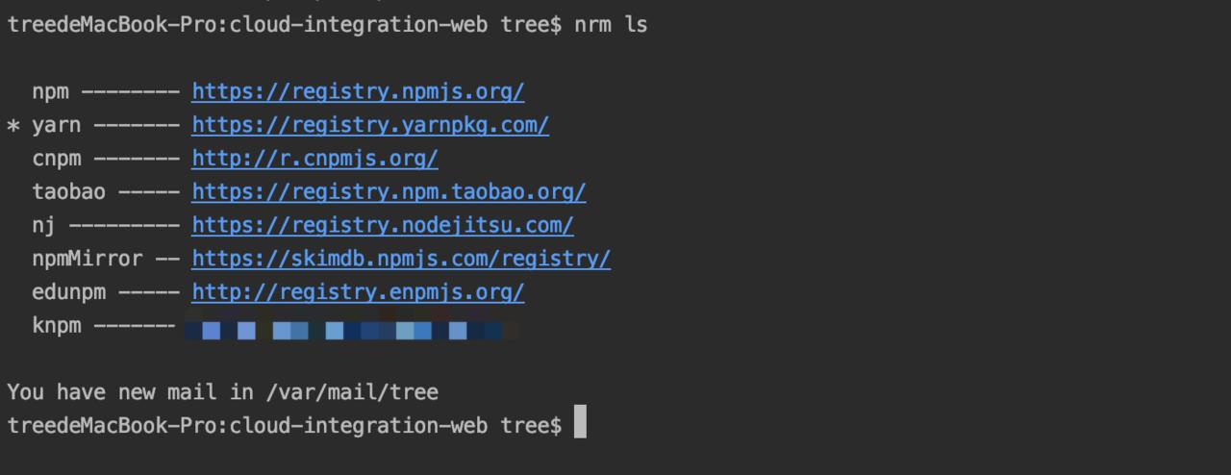This screenshot has height=475, width=1231.
Task: Click the 'edunpm' registry name
Action: 68,292
